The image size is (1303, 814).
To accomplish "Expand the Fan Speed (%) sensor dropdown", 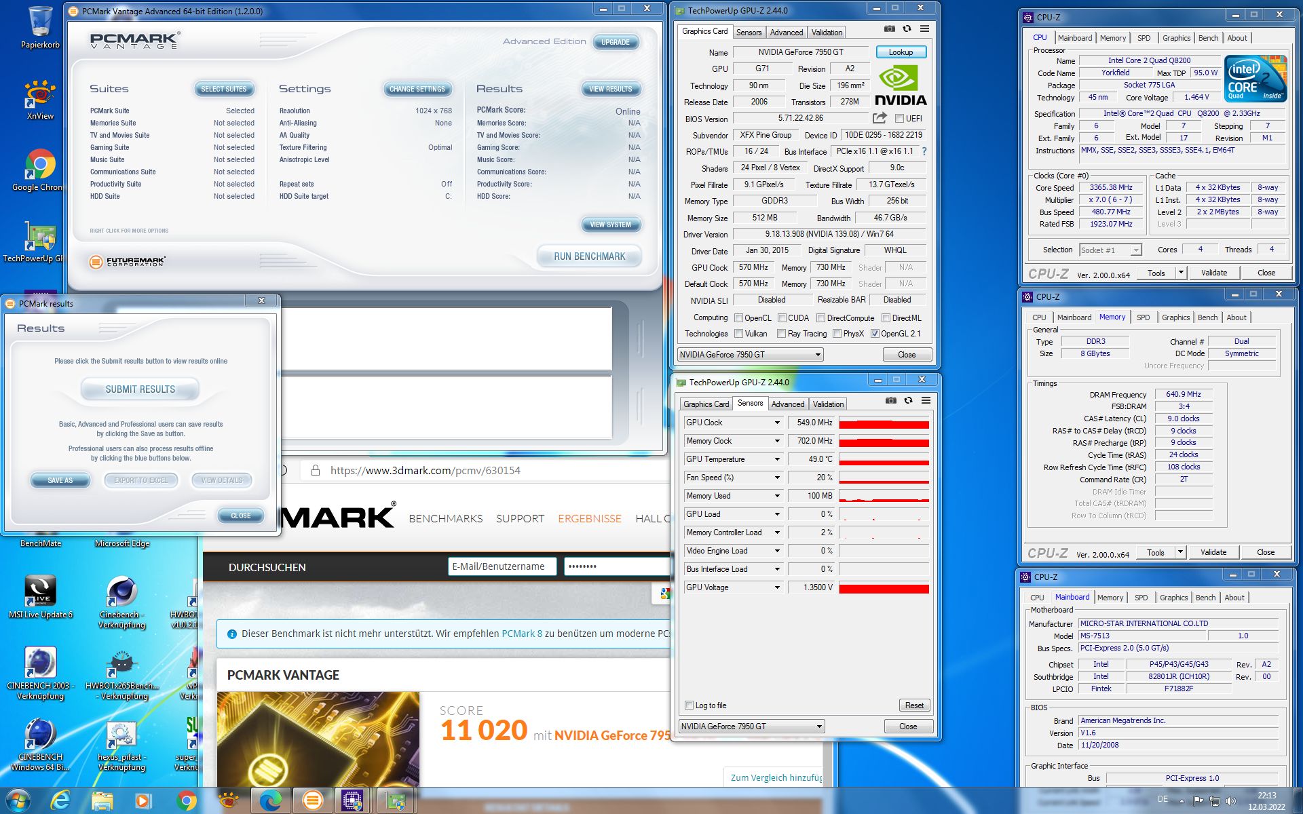I will 777,478.
